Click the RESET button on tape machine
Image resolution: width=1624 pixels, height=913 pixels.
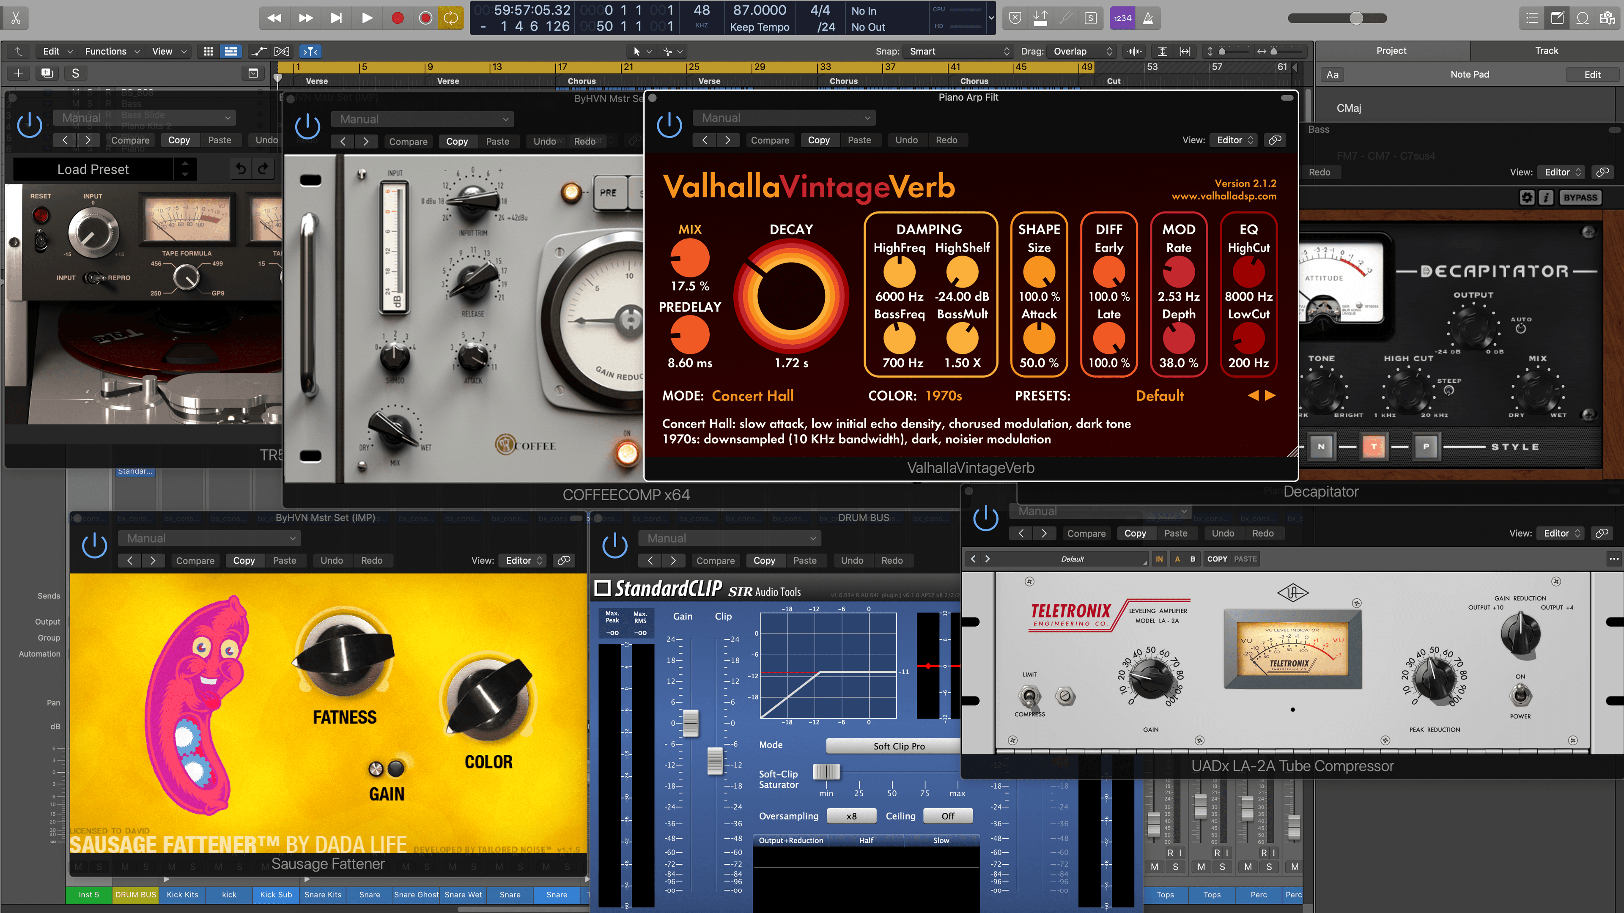tap(41, 215)
